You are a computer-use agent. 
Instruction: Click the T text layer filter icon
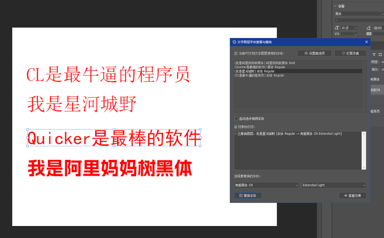[x=374, y=54]
